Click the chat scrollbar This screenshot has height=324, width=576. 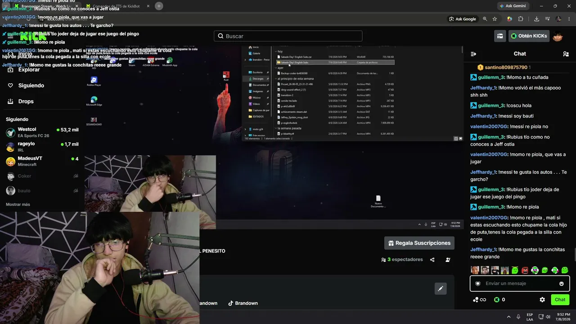coord(574,254)
